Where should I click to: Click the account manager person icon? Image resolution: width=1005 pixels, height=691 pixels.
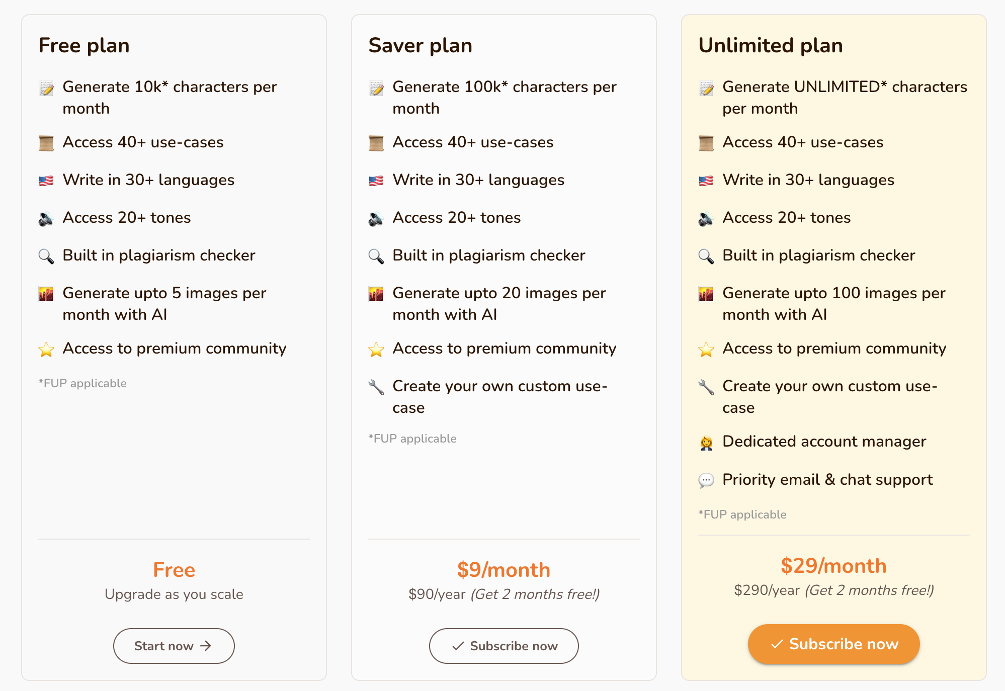pos(706,443)
